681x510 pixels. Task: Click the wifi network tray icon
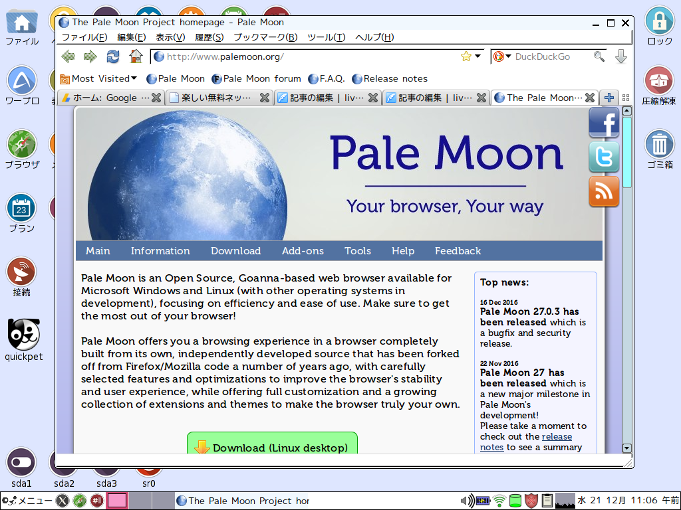499,501
